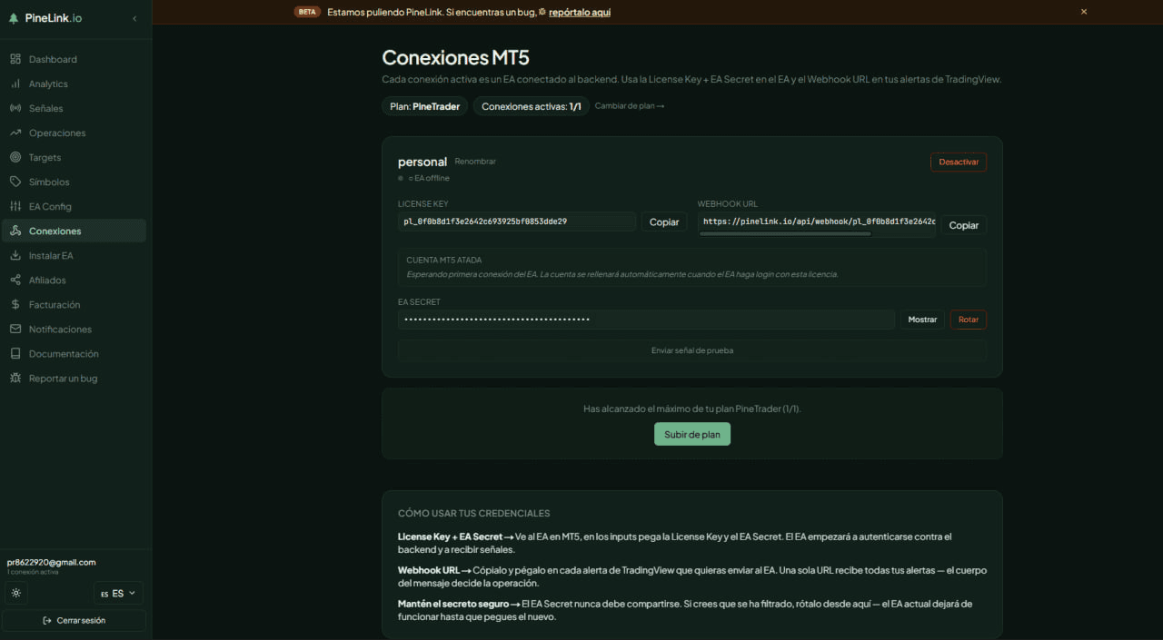The image size is (1163, 640).
Task: Click the personal connection name
Action: point(422,162)
